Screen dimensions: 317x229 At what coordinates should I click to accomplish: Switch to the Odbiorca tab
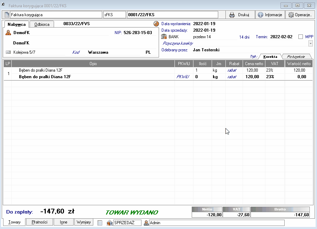click(42, 24)
